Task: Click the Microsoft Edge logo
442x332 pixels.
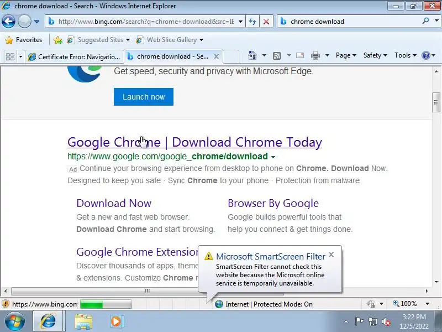Action: pos(85,74)
